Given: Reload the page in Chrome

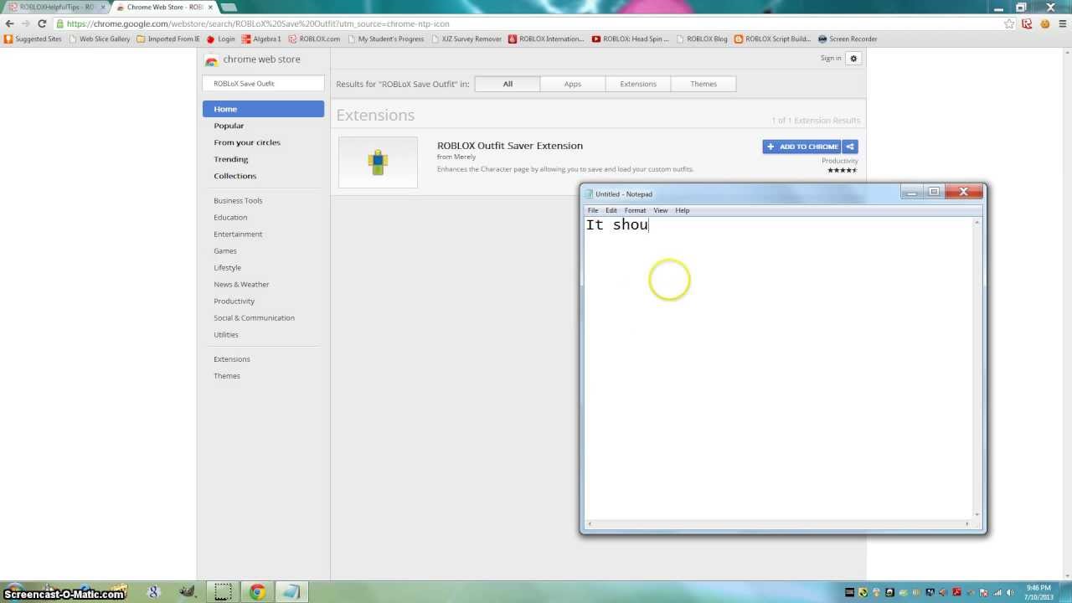Looking at the screenshot, I should point(41,23).
